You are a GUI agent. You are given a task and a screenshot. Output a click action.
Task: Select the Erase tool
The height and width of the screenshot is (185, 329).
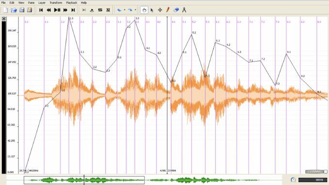pyautogui.click(x=176, y=10)
